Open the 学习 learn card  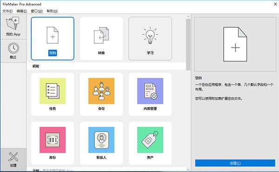(150, 39)
